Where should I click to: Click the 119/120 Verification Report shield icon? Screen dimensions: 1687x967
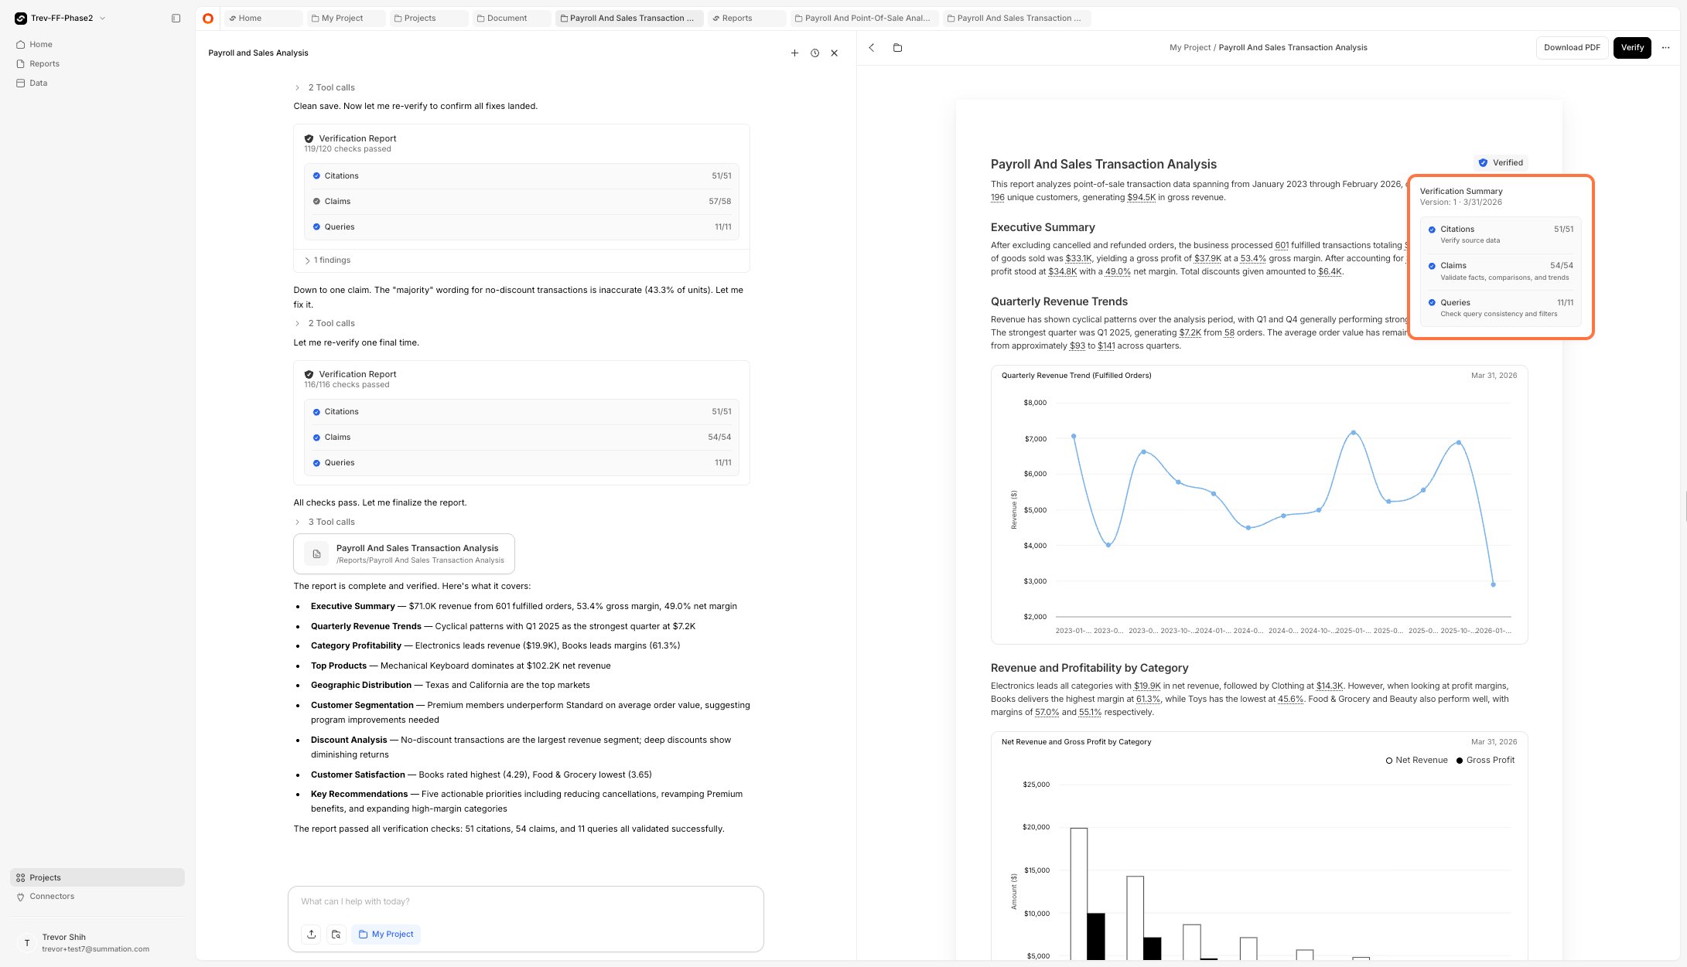point(309,138)
